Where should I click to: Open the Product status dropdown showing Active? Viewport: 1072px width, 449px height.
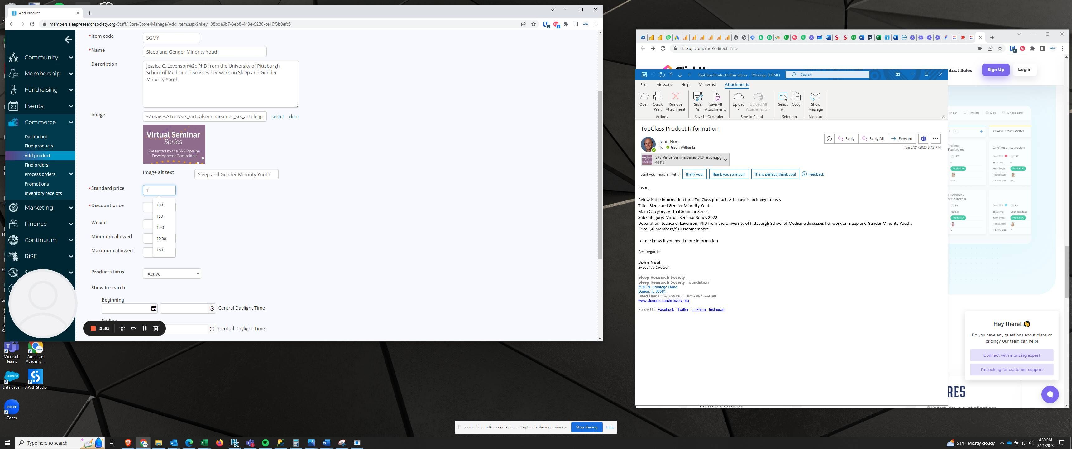pos(171,274)
